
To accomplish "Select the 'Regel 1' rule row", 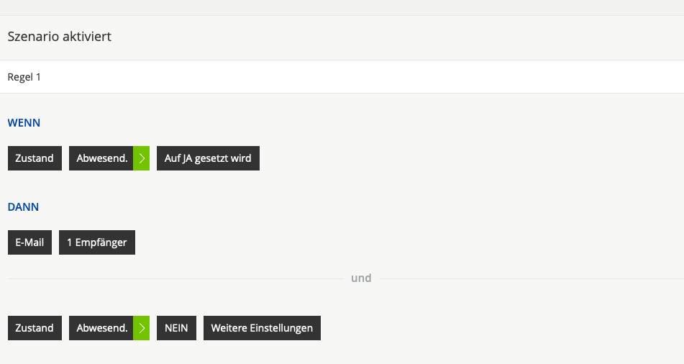I will [24, 77].
